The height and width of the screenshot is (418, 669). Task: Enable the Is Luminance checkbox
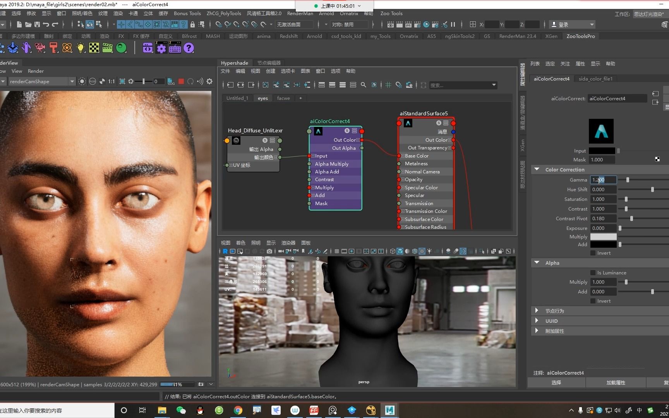tap(593, 273)
